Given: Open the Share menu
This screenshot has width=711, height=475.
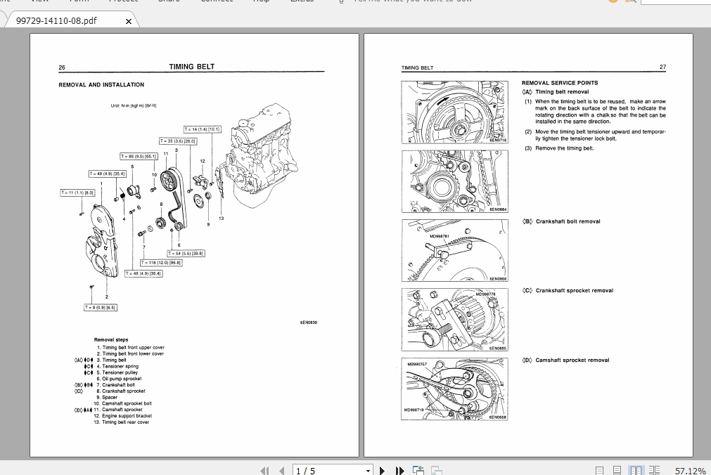Looking at the screenshot, I should point(169,1).
